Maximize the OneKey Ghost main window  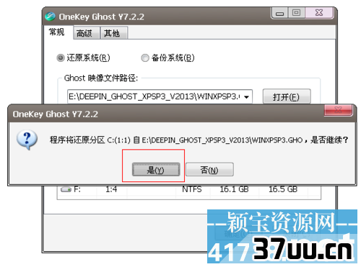(x=296, y=13)
